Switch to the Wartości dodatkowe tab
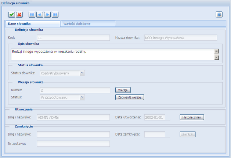Screen dimensions: 231x158 click(88, 24)
